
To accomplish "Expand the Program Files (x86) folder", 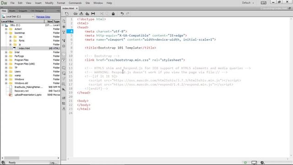I will tap(6, 64).
